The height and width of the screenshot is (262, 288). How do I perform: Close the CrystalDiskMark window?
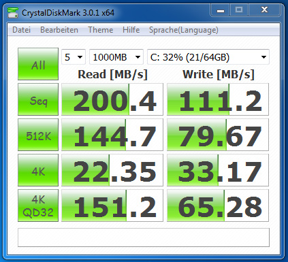(x=264, y=10)
